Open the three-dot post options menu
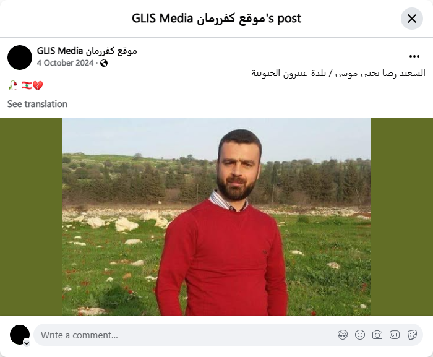Image resolution: width=433 pixels, height=357 pixels. (x=414, y=56)
